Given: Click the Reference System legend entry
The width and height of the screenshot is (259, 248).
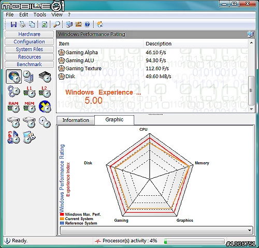Looking at the screenshot, I should (x=79, y=223).
